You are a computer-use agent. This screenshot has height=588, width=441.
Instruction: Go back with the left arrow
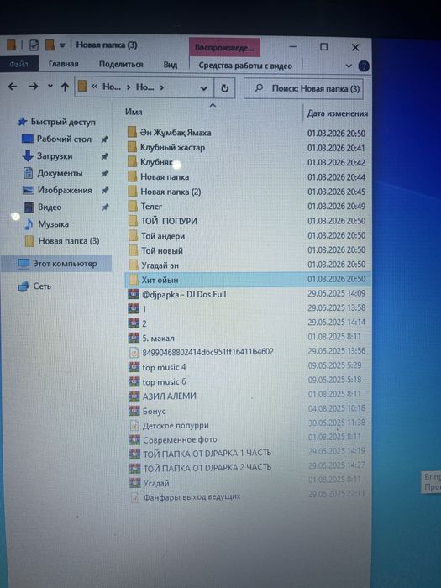(13, 87)
